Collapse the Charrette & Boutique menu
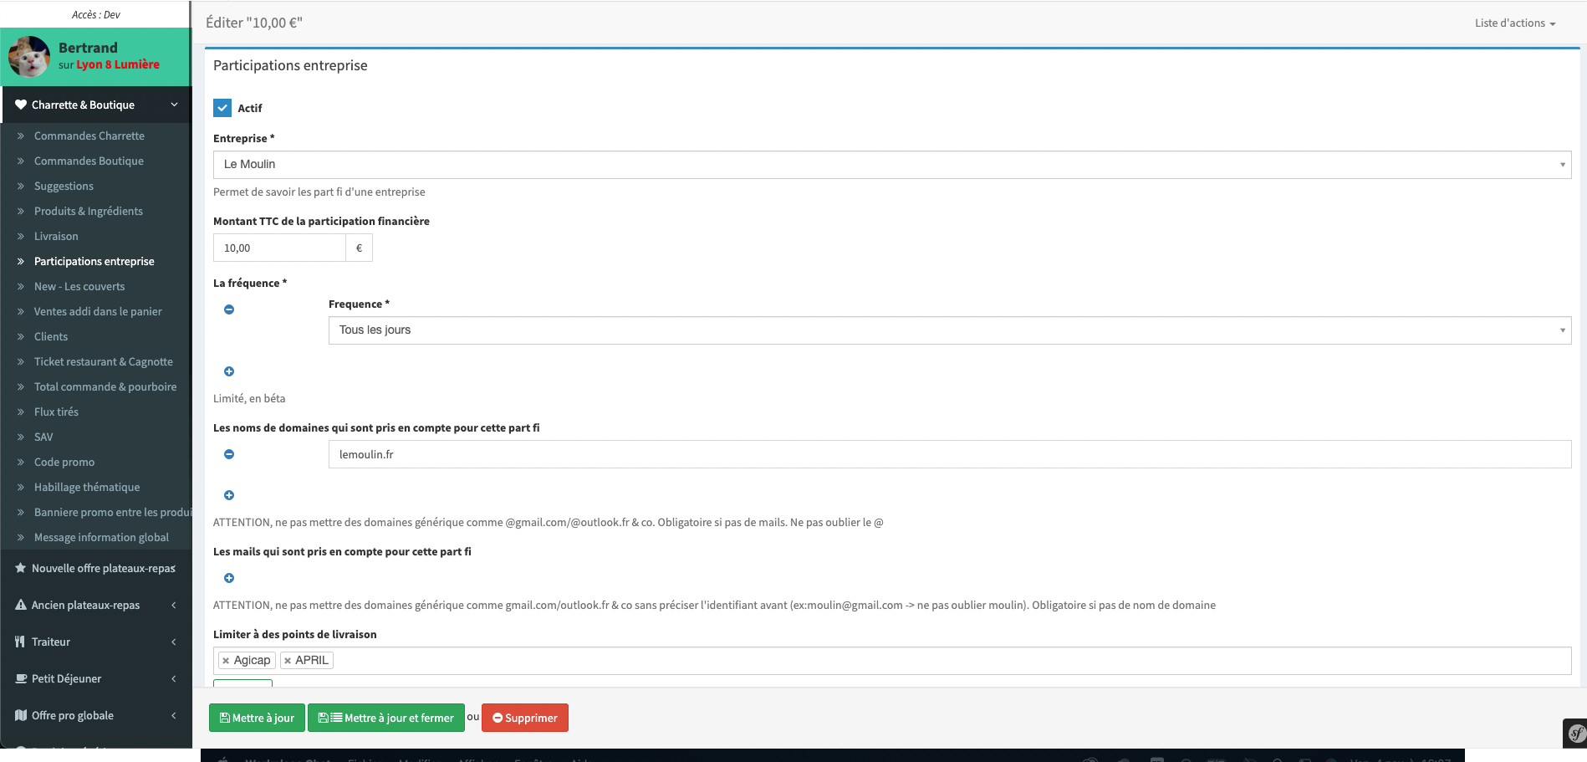 (96, 105)
